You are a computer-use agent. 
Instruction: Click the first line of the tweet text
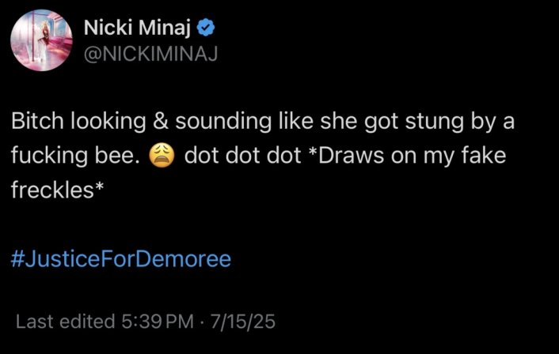coord(263,122)
